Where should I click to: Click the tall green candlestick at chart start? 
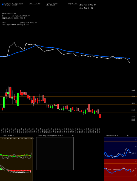click(x=4, y=103)
